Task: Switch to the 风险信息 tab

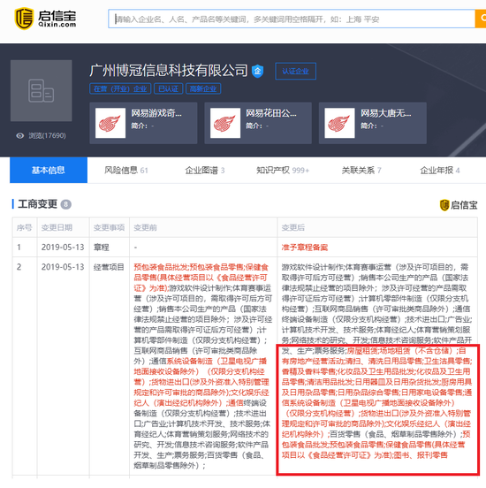Action: click(x=126, y=171)
